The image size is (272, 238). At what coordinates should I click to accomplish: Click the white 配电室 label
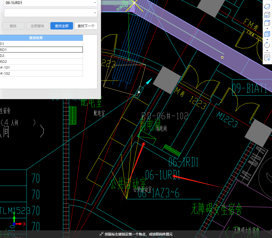coord(99,113)
